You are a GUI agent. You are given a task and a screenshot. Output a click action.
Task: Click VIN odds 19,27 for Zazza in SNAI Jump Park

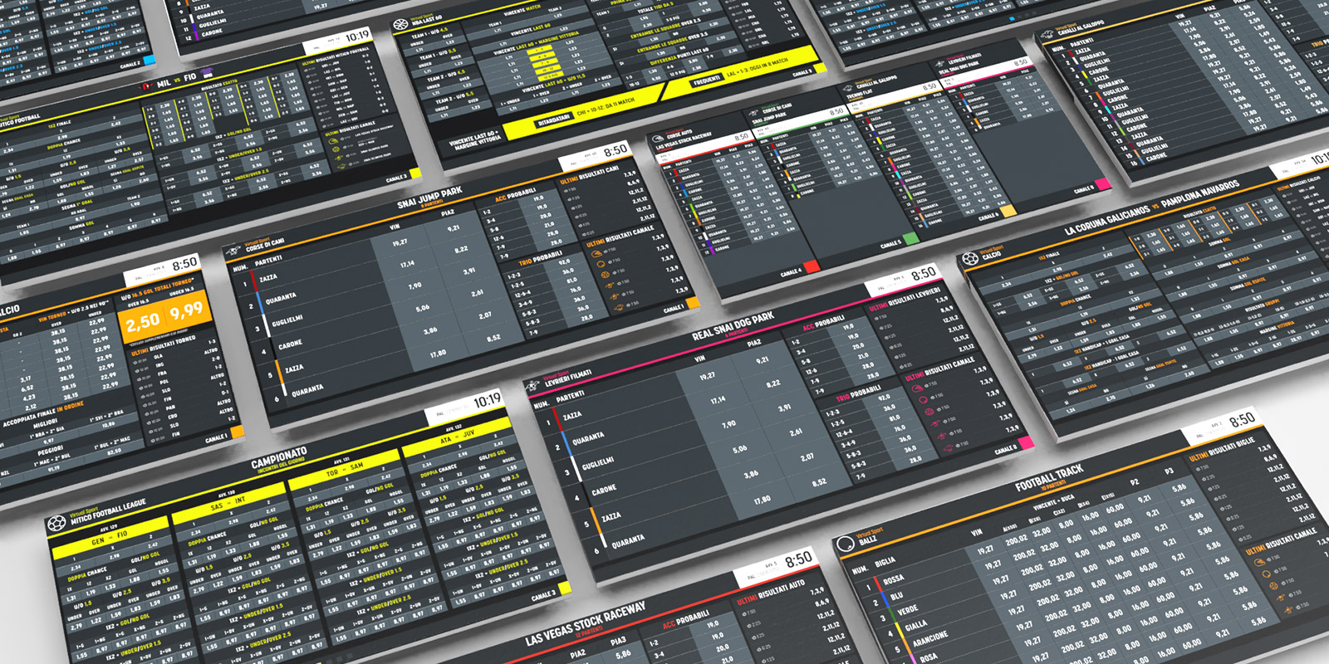(x=400, y=243)
